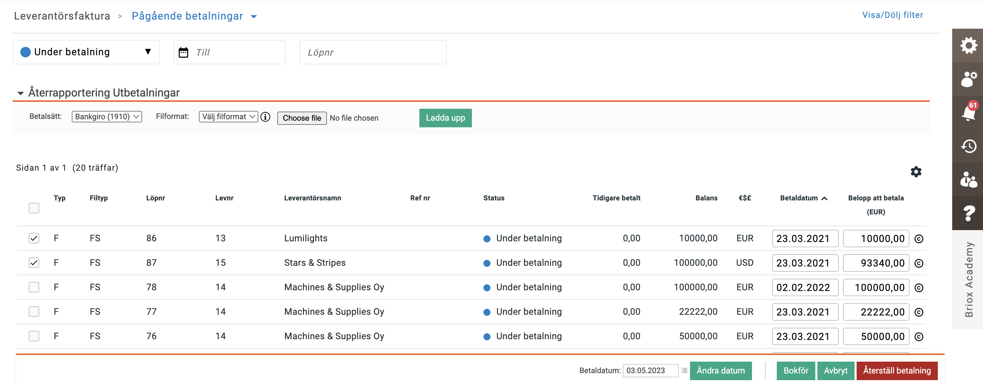This screenshot has height=384, width=983.
Task: Open the Briox Academy side tab
Action: (x=969, y=279)
